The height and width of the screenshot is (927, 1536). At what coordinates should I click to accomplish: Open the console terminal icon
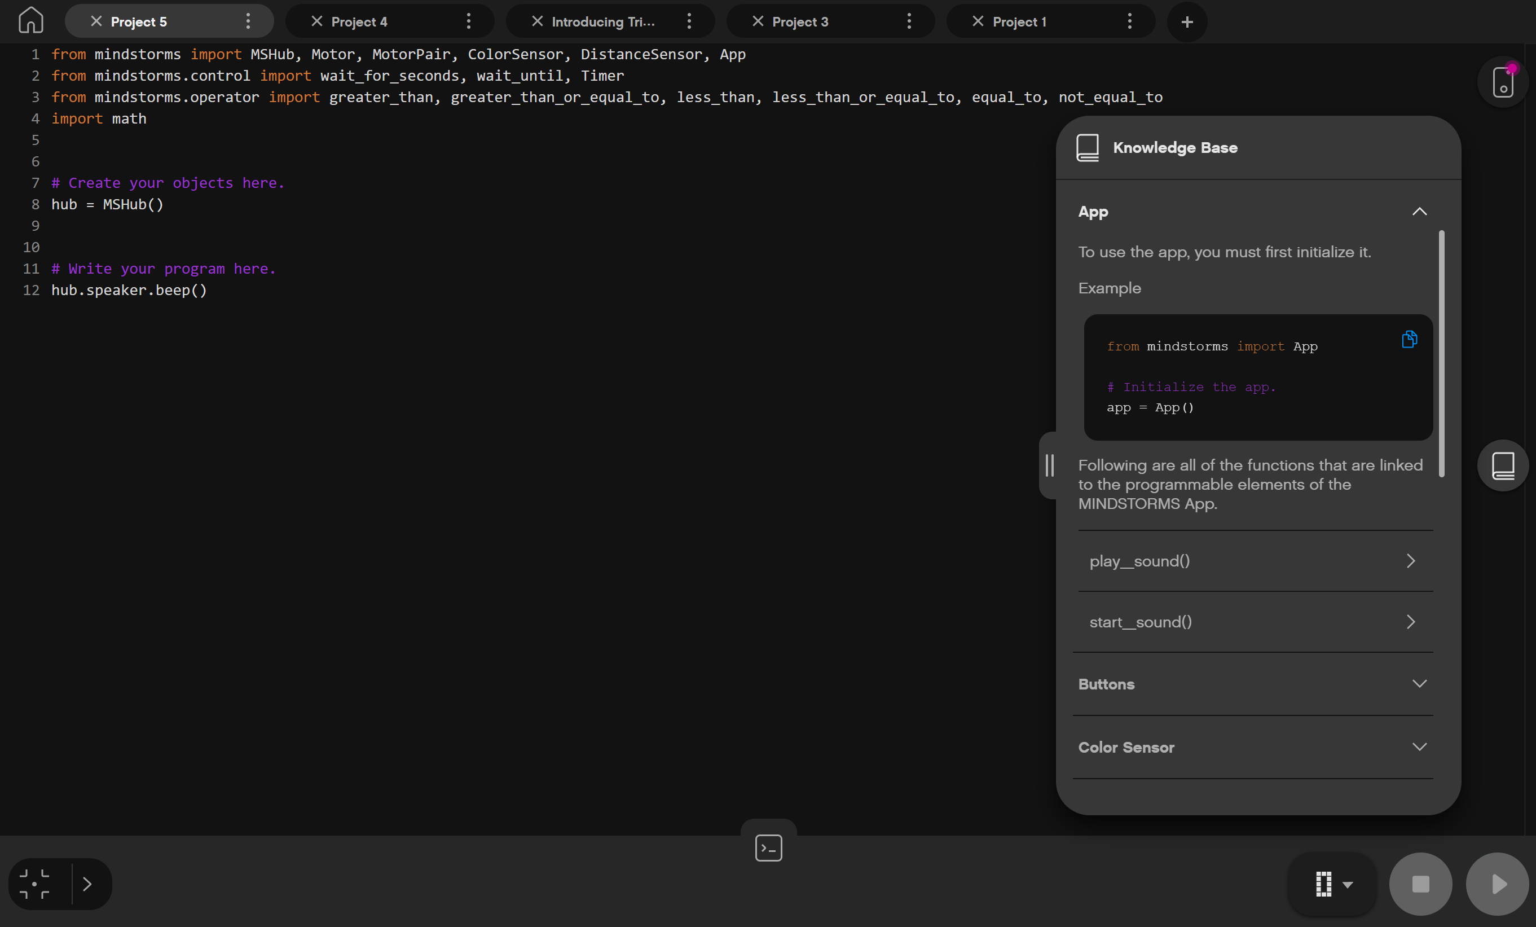[768, 848]
